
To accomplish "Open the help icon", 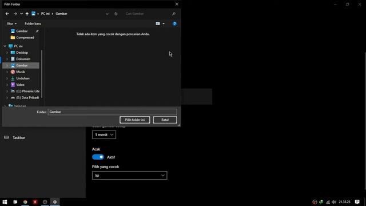I will tap(174, 23).
